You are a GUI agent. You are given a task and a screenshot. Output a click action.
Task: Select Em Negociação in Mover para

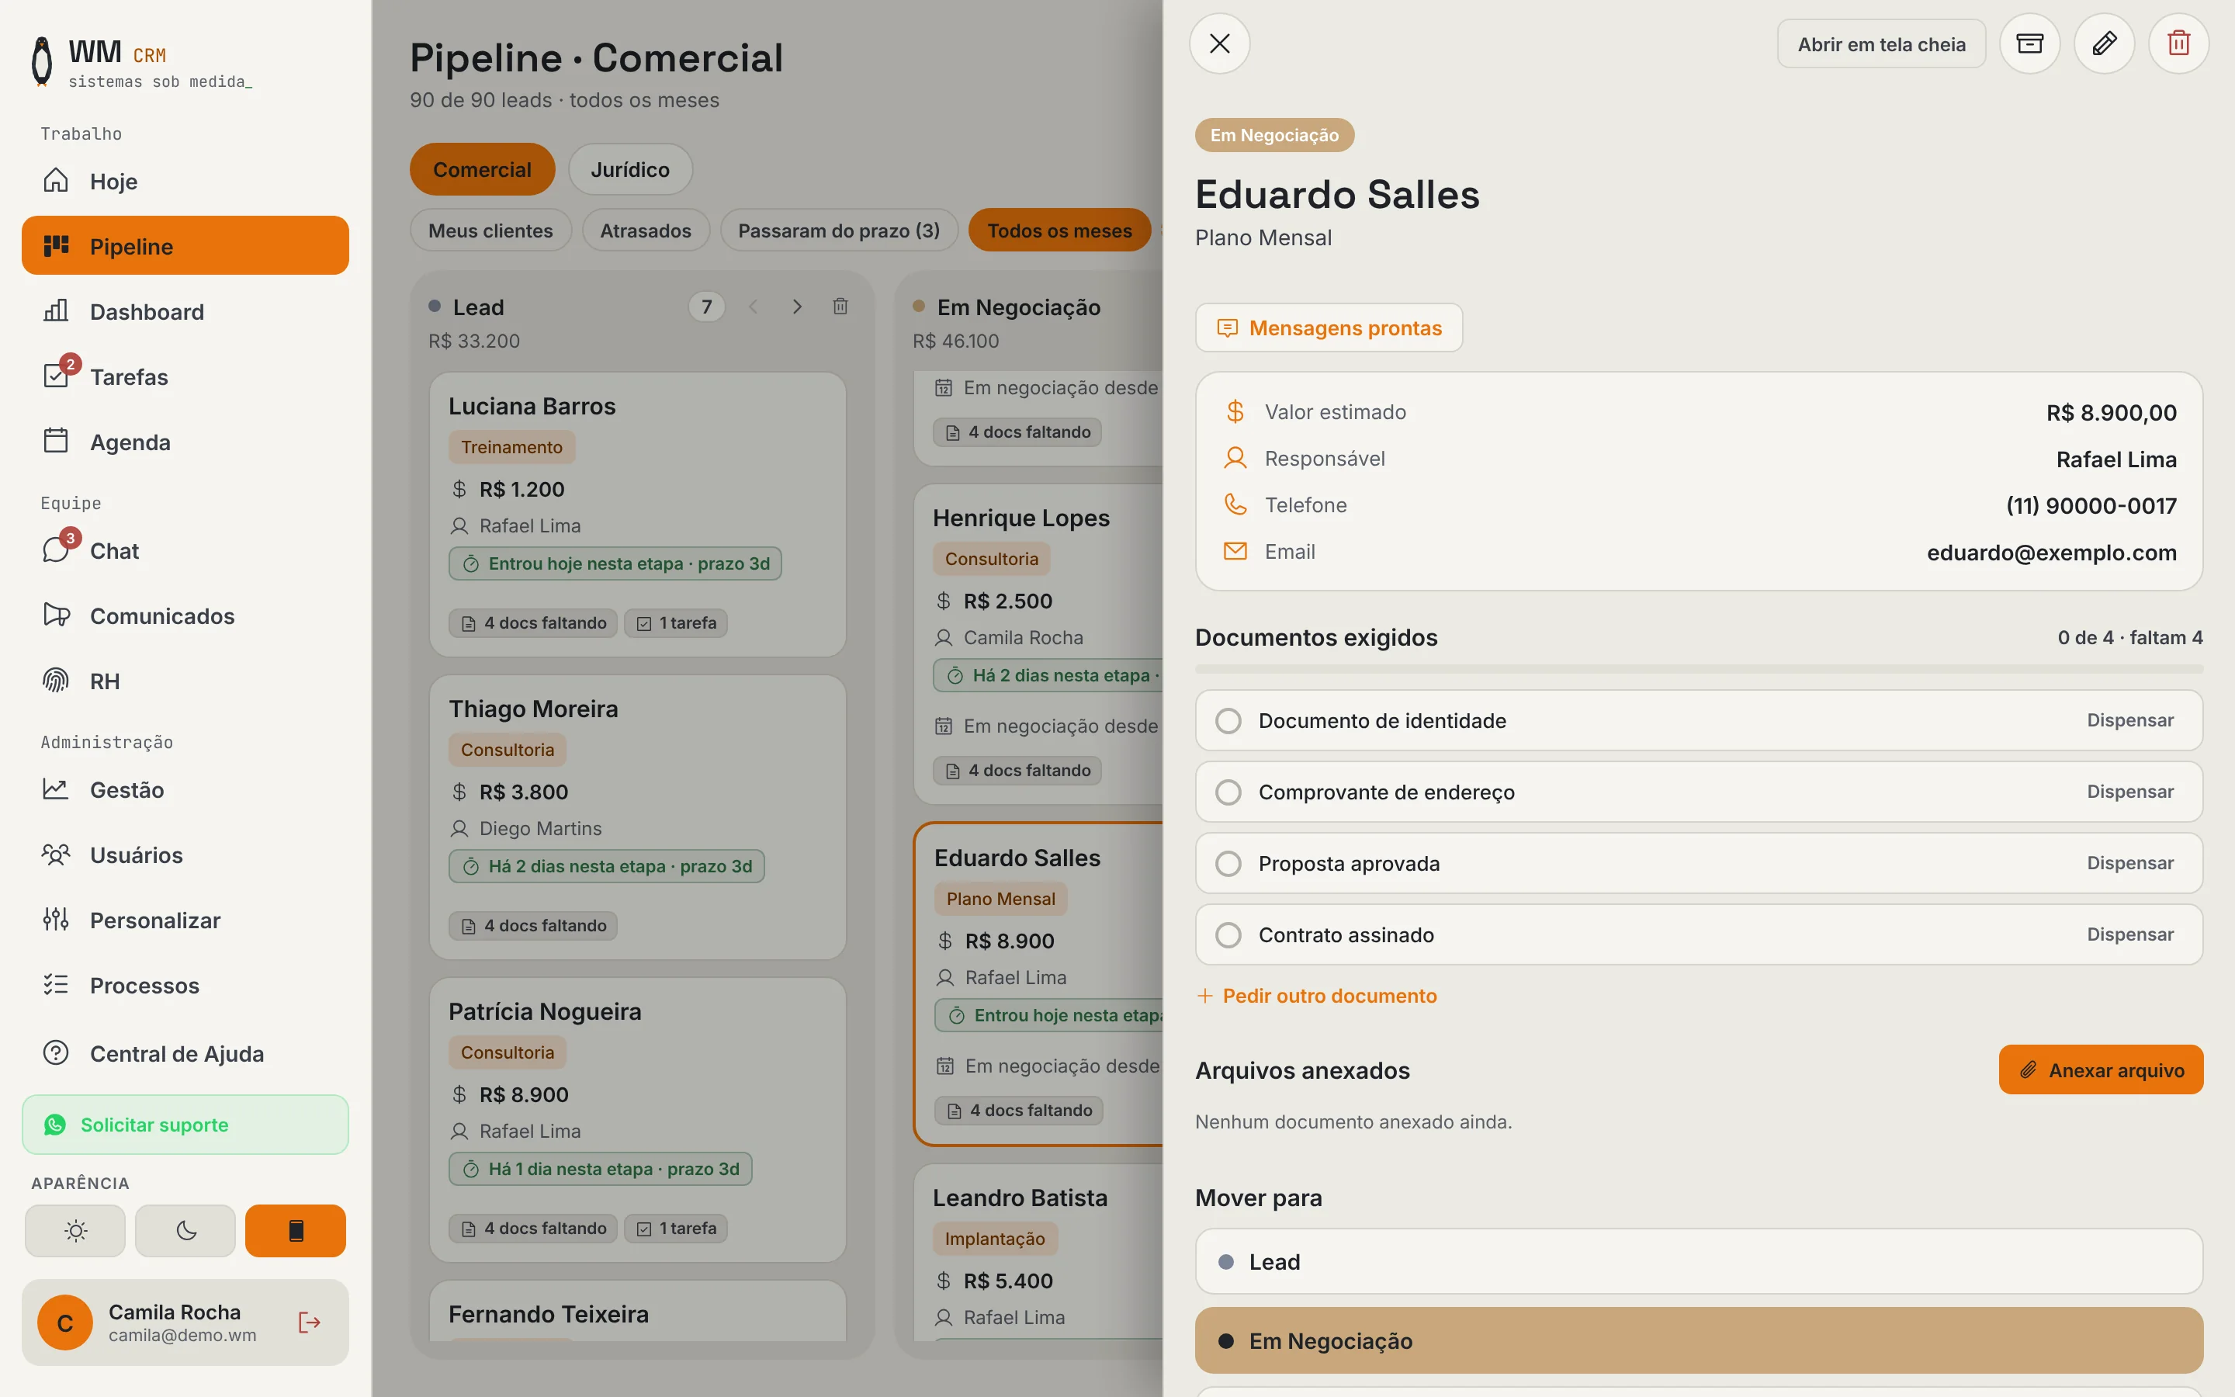1699,1340
